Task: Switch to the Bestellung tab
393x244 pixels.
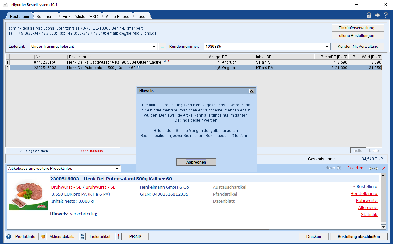Action: coord(19,16)
